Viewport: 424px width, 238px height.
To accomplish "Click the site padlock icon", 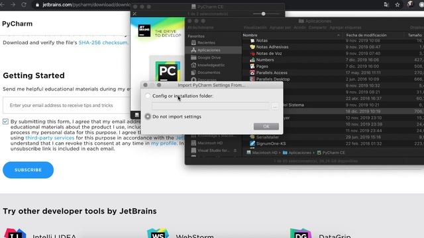I will point(37,5).
